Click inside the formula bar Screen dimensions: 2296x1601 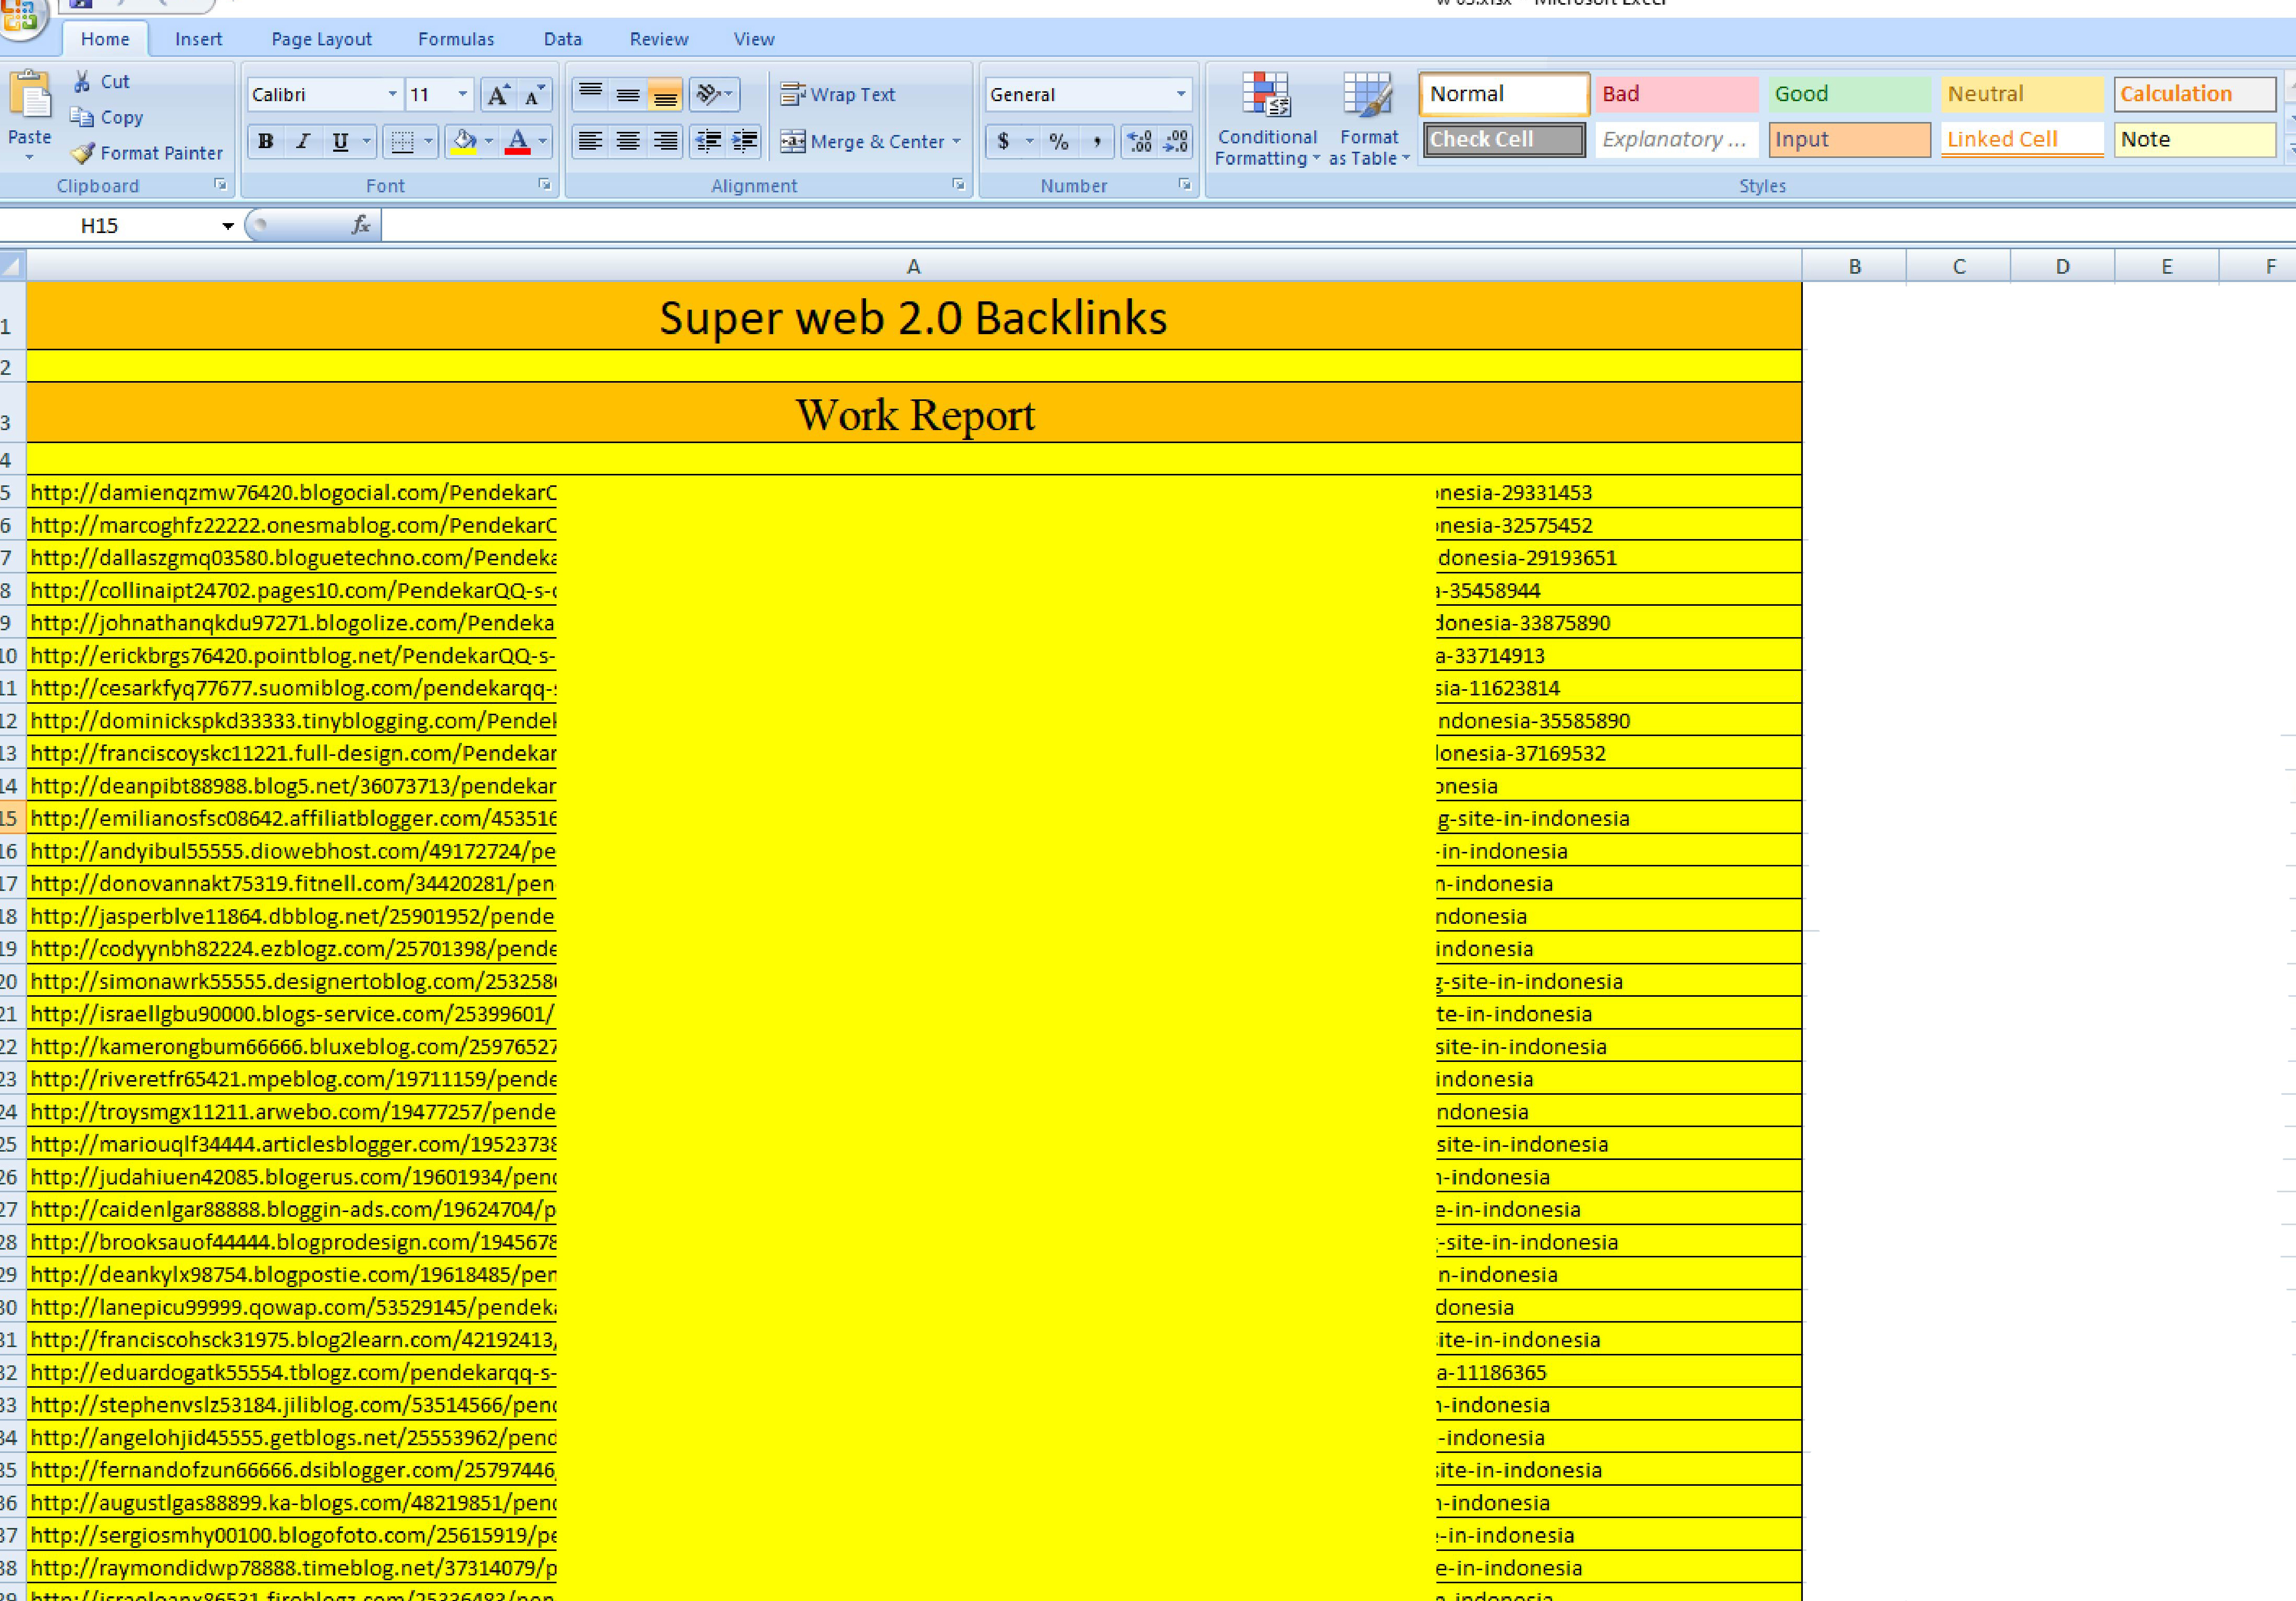click(x=800, y=225)
